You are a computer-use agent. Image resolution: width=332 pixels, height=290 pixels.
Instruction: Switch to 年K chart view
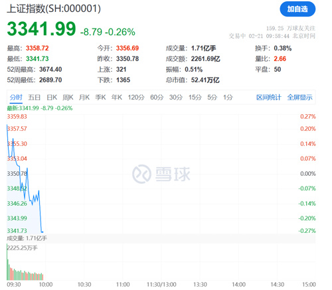pyautogui.click(x=117, y=98)
